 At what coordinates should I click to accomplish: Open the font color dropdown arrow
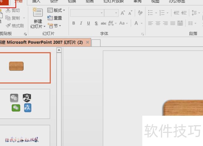click(x=142, y=23)
